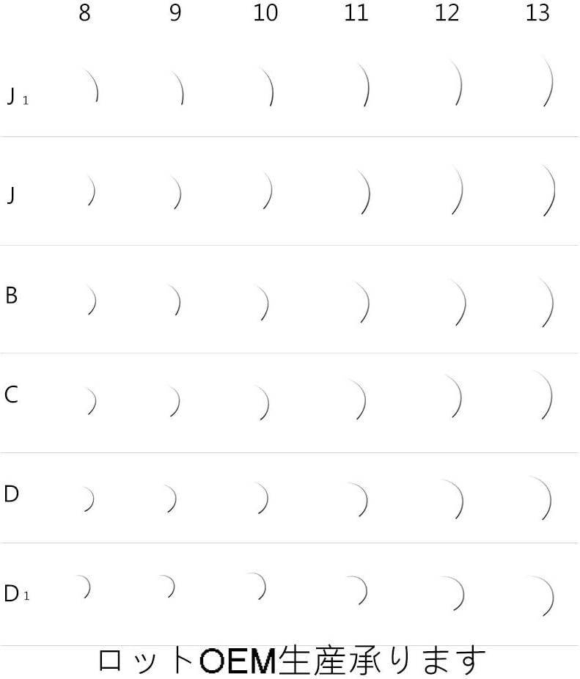Click the column header number 13

coord(537,14)
